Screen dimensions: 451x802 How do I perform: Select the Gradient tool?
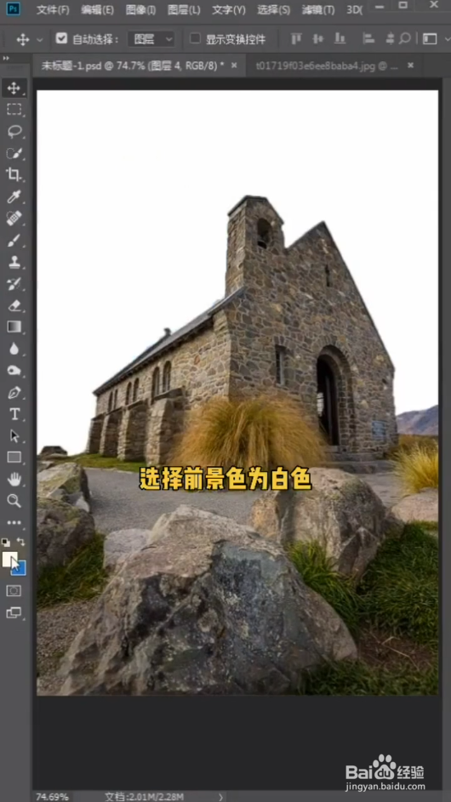click(14, 327)
